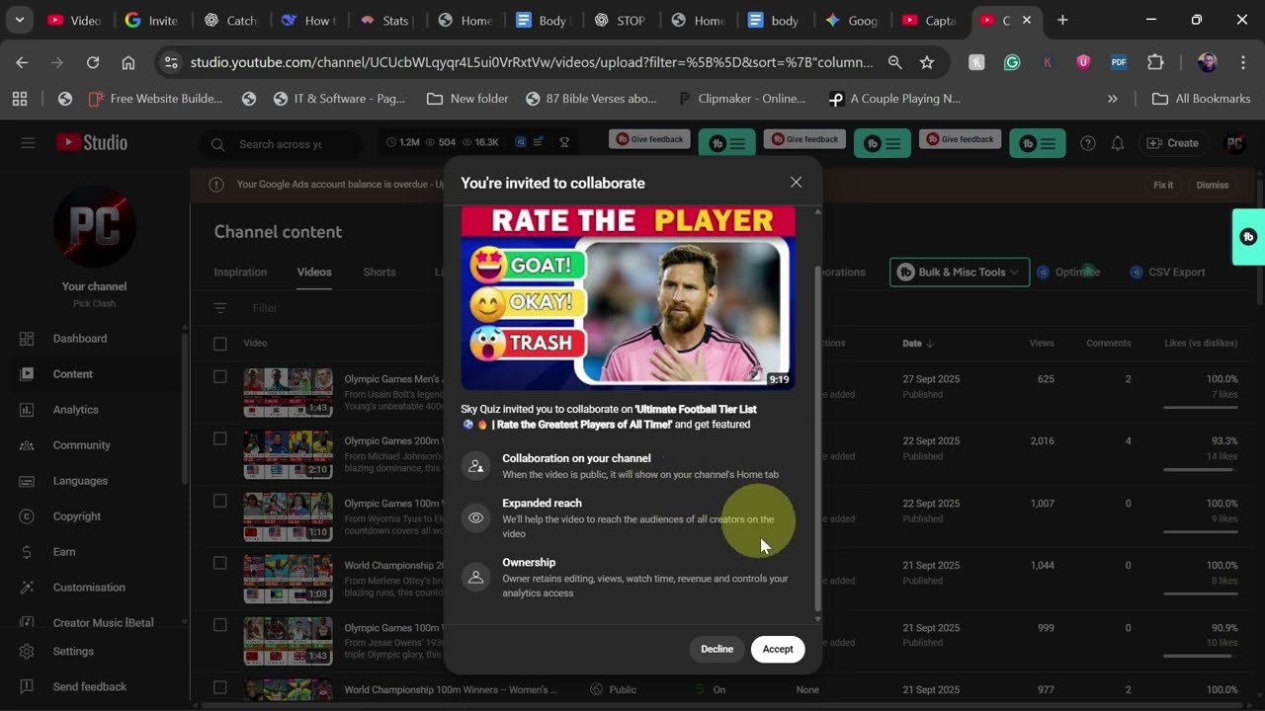The height and width of the screenshot is (711, 1265).
Task: Open the notifications bell
Action: tap(1118, 143)
